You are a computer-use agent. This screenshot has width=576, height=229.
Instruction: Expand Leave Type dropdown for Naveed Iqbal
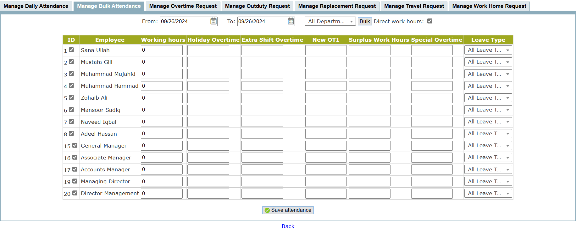point(488,122)
